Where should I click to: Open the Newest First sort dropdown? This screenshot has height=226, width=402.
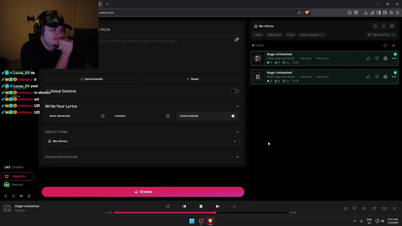(381, 35)
